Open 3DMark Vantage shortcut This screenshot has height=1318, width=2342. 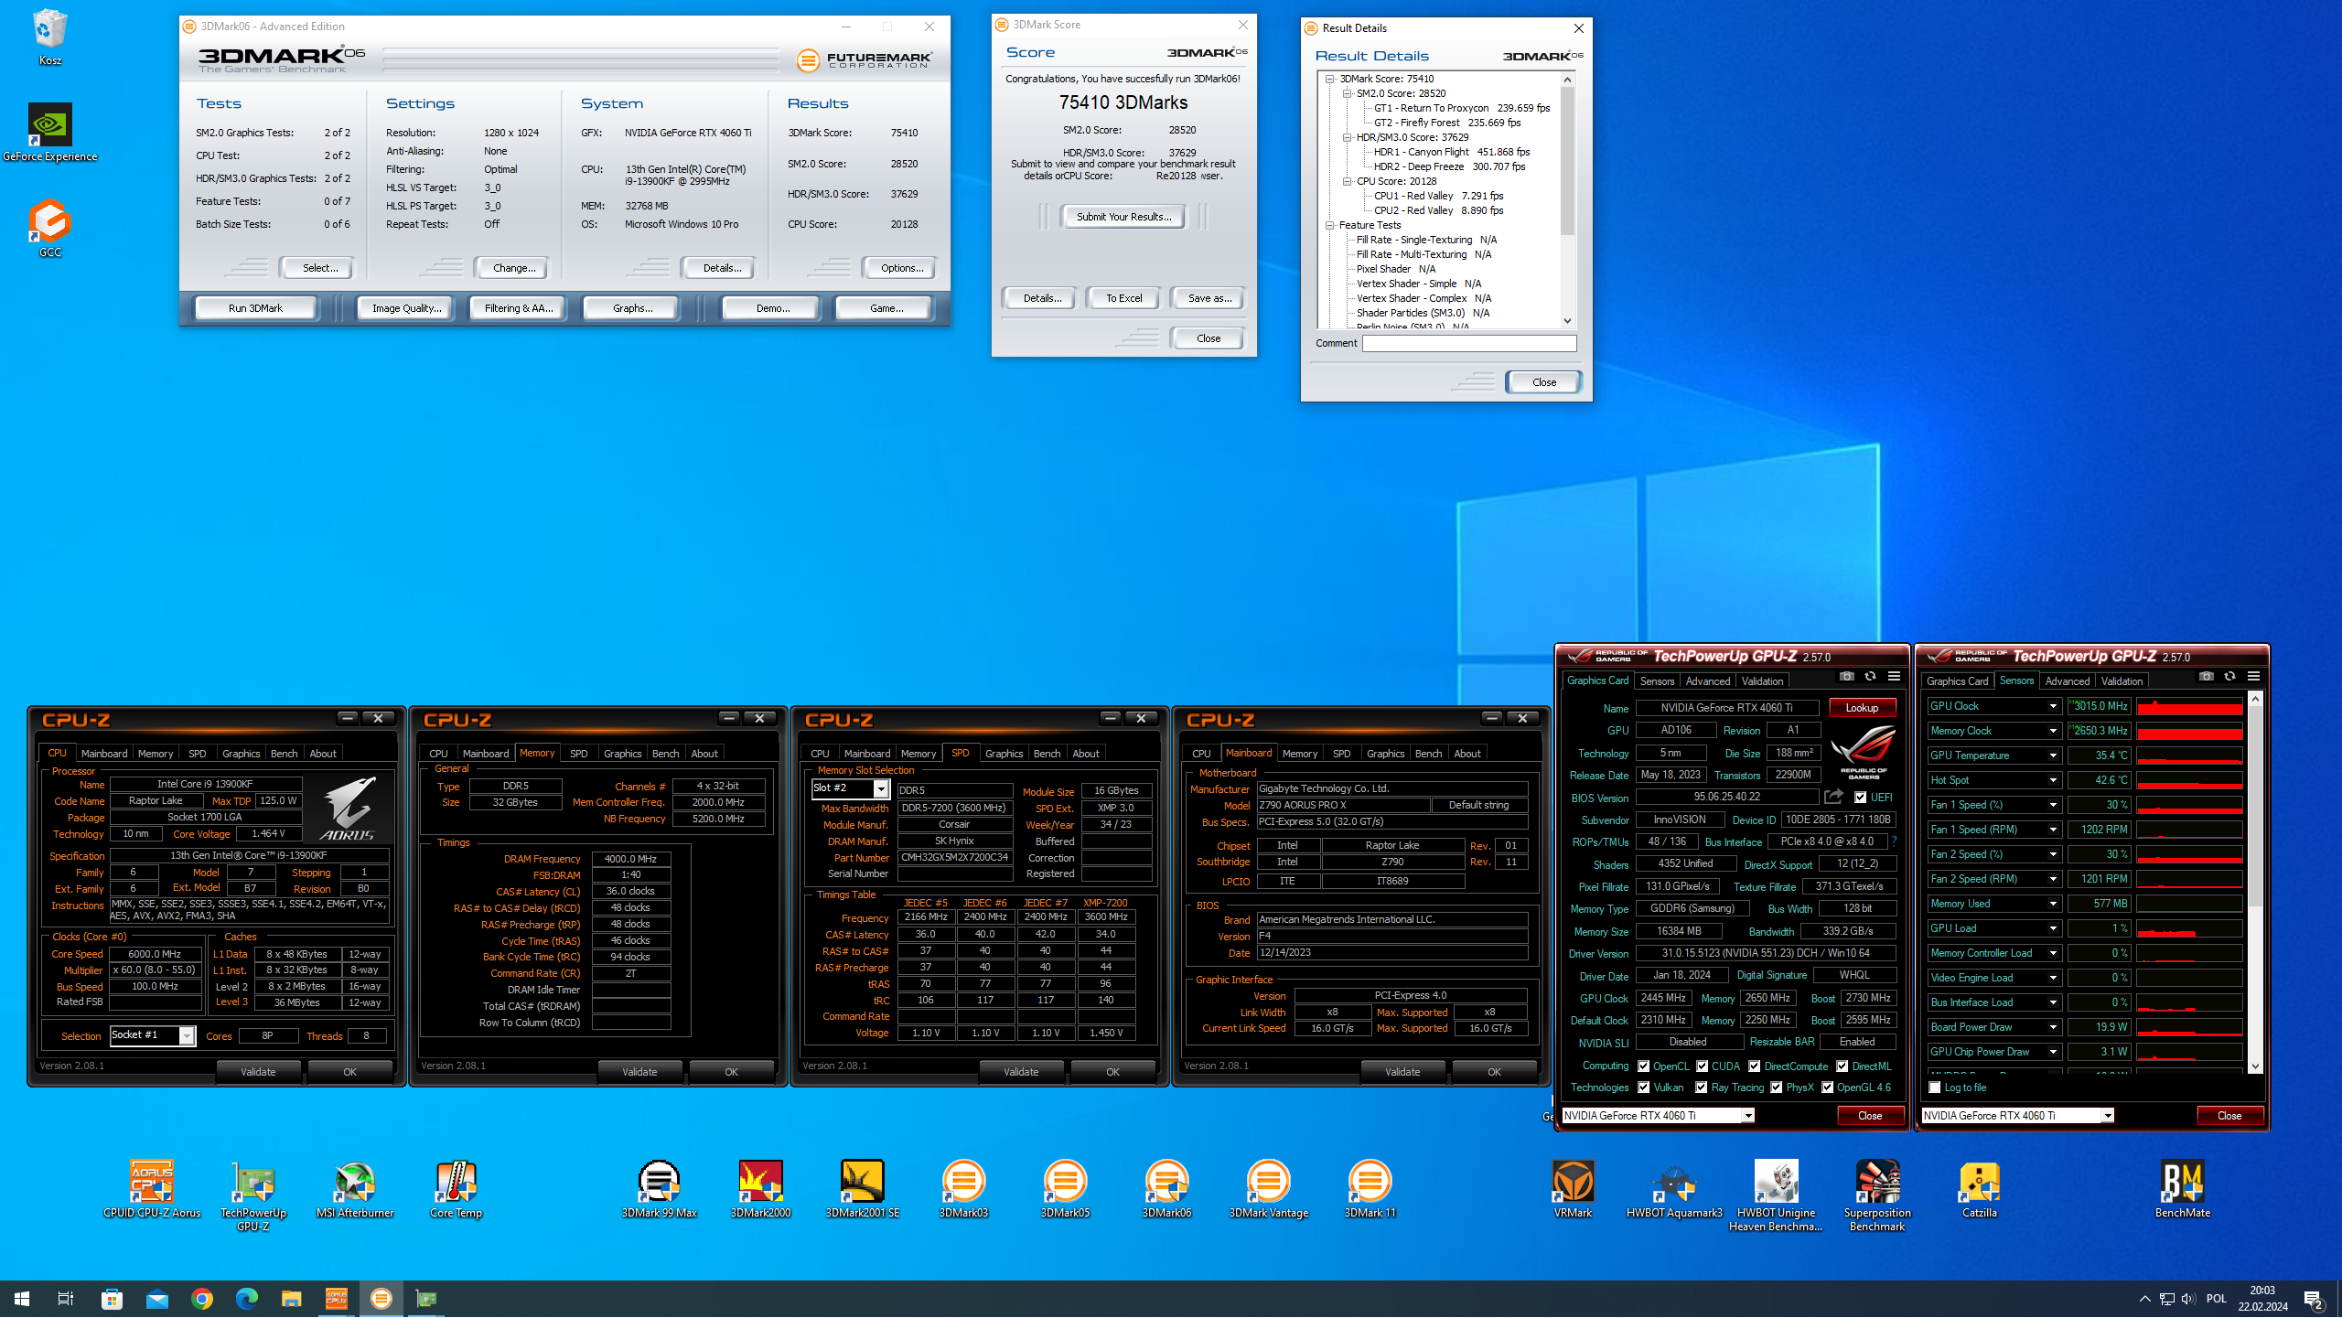[1268, 1189]
